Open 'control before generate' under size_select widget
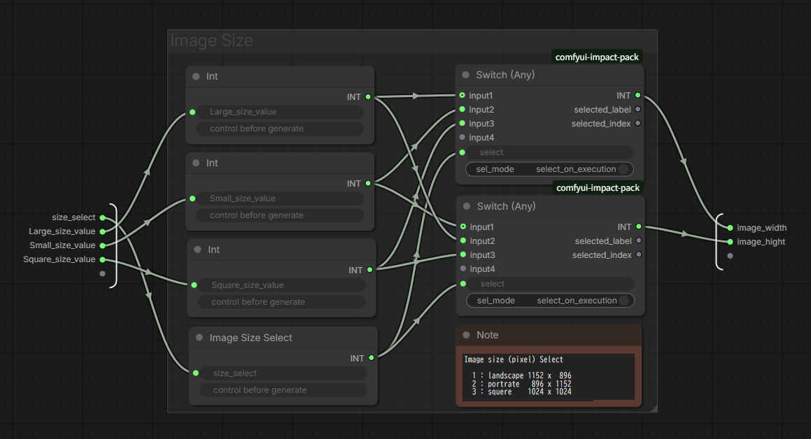This screenshot has height=439, width=811. click(x=283, y=390)
